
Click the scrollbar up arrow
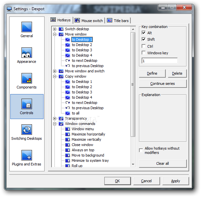133,29
